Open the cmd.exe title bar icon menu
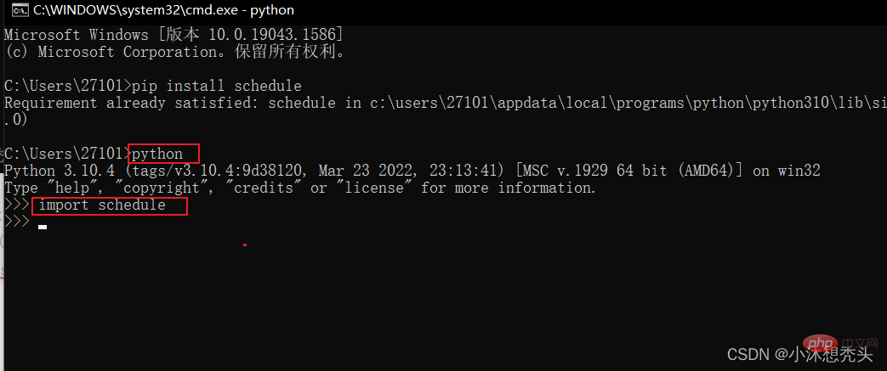This screenshot has width=887, height=371. click(x=20, y=10)
